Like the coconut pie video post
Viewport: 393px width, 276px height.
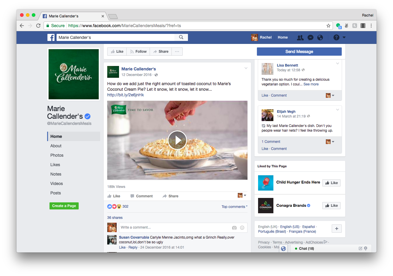(x=114, y=196)
